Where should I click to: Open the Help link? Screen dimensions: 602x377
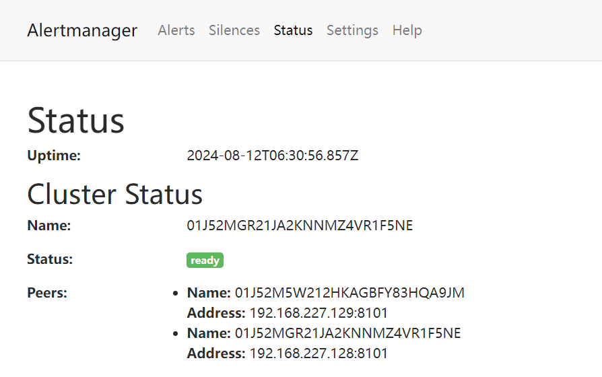pos(407,30)
